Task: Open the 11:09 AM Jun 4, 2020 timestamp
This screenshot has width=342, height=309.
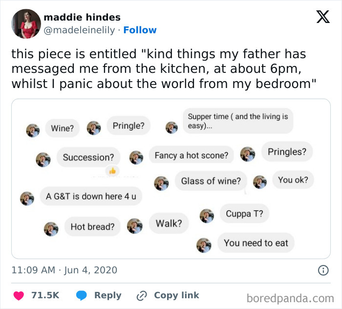Action: click(x=64, y=270)
